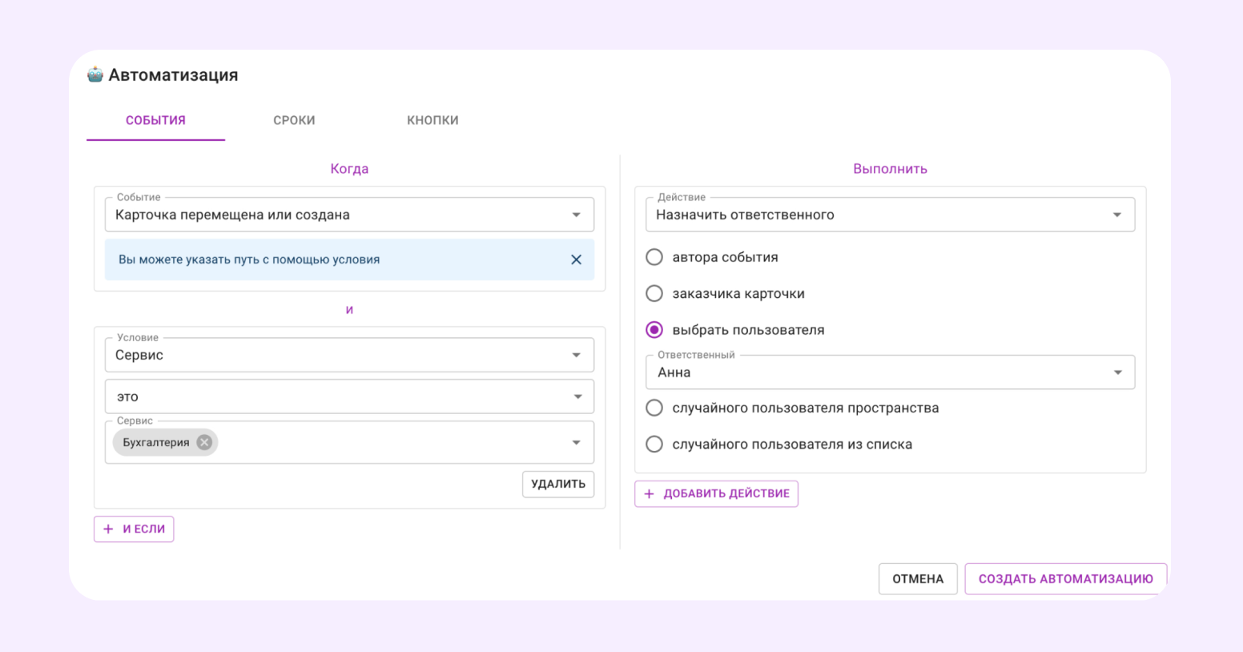Screen dimensions: 1243x652
Task: Switch to the КНОПКИ tab
Action: coord(432,120)
